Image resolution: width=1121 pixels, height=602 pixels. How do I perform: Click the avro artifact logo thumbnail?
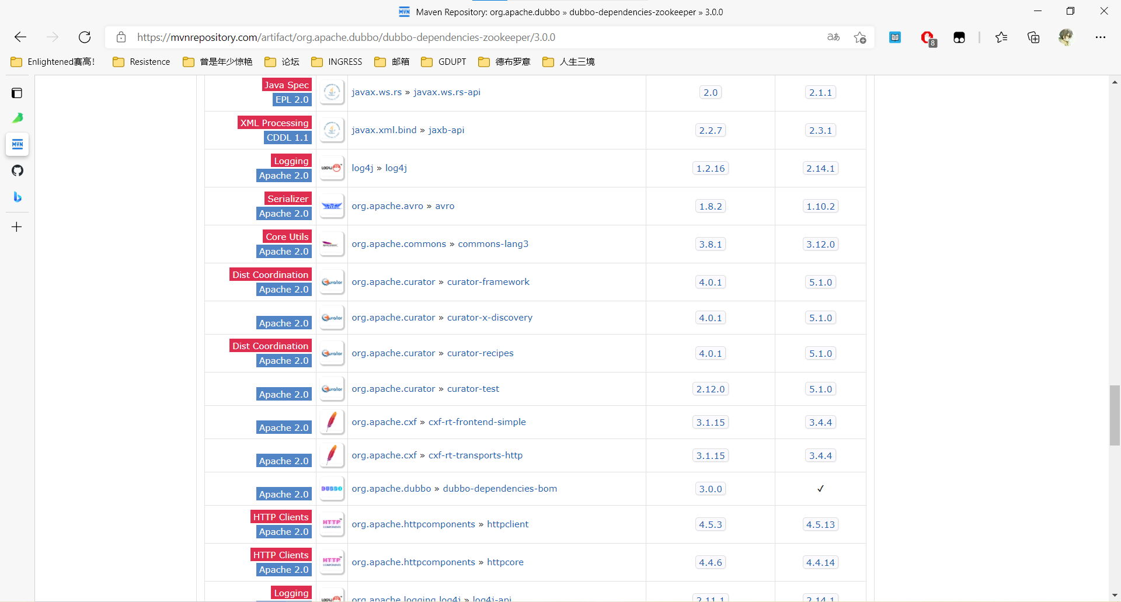coord(332,206)
